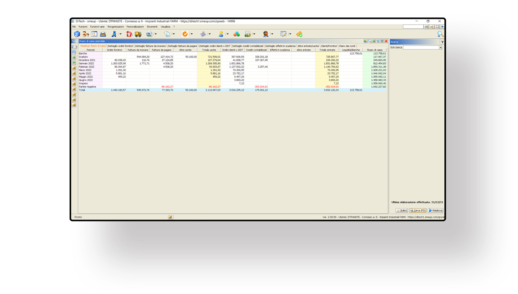Image resolution: width=518 pixels, height=294 pixels.
Task: Select the Partite negative row label
Action: click(x=87, y=87)
